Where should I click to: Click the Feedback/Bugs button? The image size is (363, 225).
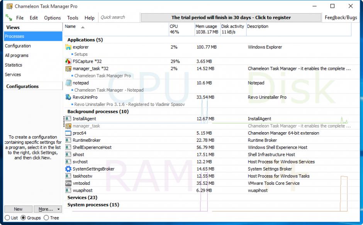click(341, 18)
